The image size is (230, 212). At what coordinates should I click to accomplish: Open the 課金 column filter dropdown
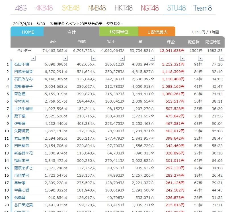[182, 58]
